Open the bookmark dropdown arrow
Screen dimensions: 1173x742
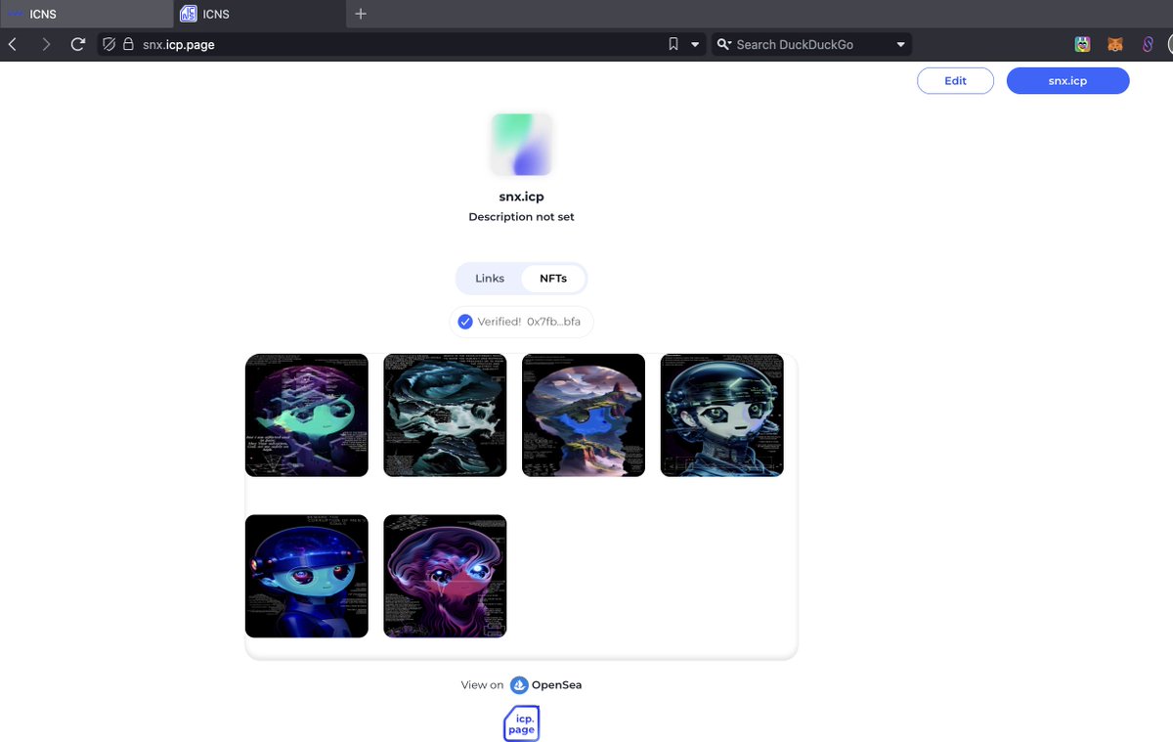695,44
